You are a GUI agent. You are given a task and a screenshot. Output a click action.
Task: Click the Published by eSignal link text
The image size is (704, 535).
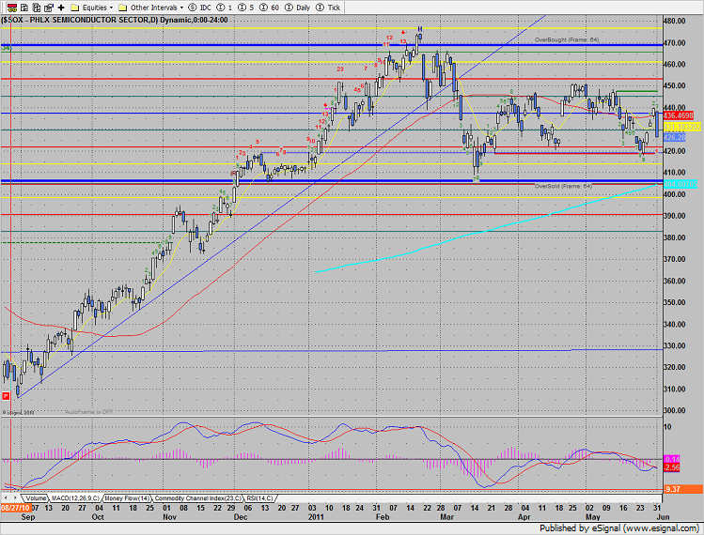coord(618,528)
